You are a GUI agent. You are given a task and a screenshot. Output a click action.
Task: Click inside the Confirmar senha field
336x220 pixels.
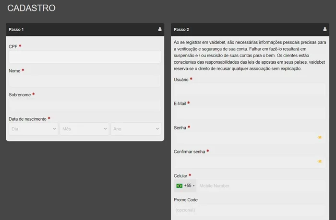pos(250,162)
